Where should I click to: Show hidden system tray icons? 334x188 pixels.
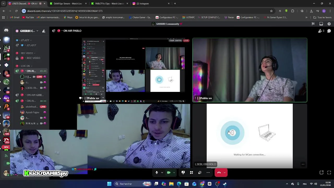pyautogui.click(x=287, y=184)
